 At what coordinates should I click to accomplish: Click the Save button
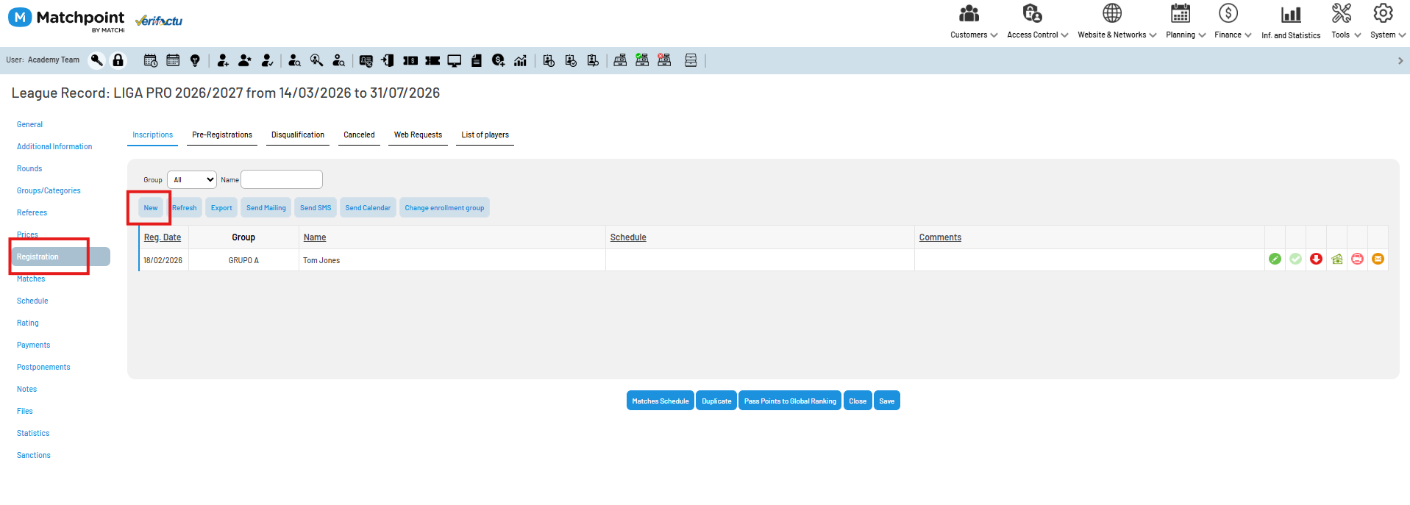(887, 401)
